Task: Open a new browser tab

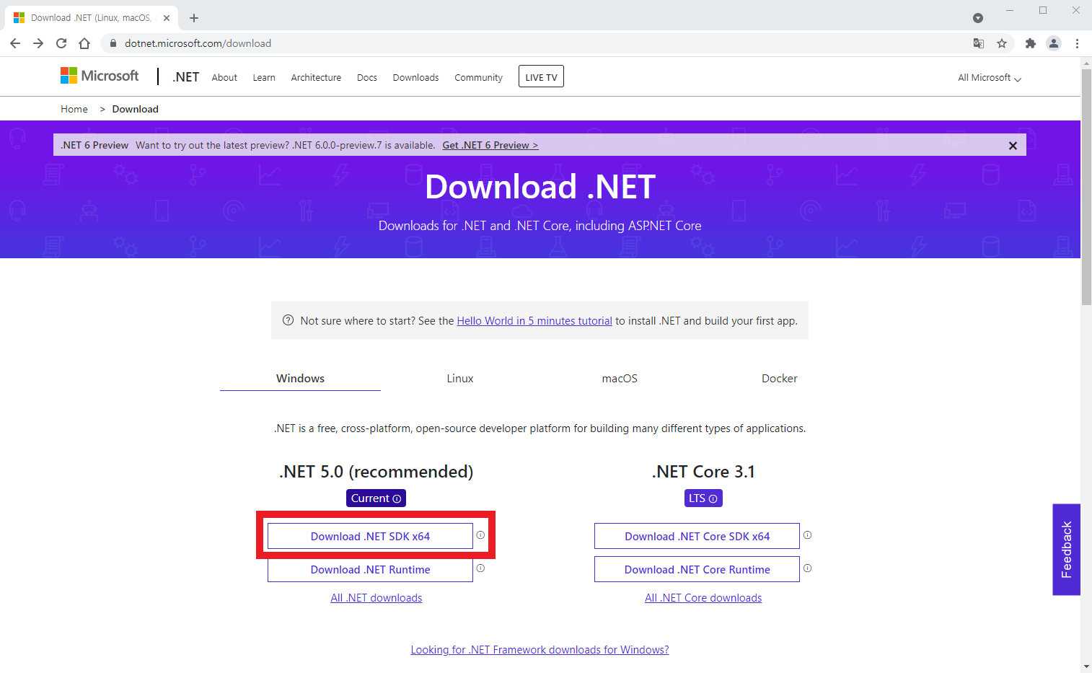Action: 194,18
